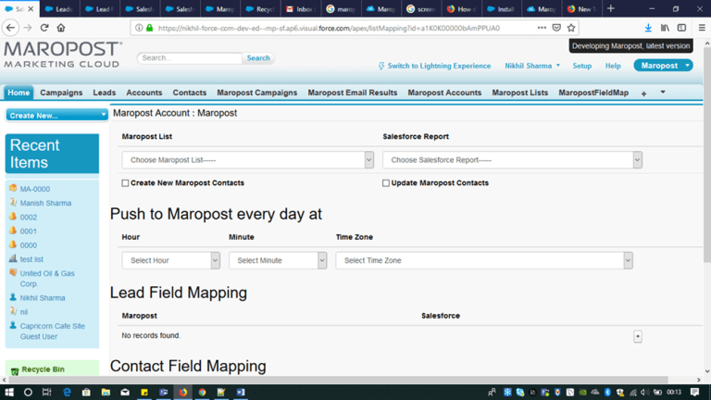Add Lead Field Mapping row plus button
The image size is (711, 400).
(638, 336)
